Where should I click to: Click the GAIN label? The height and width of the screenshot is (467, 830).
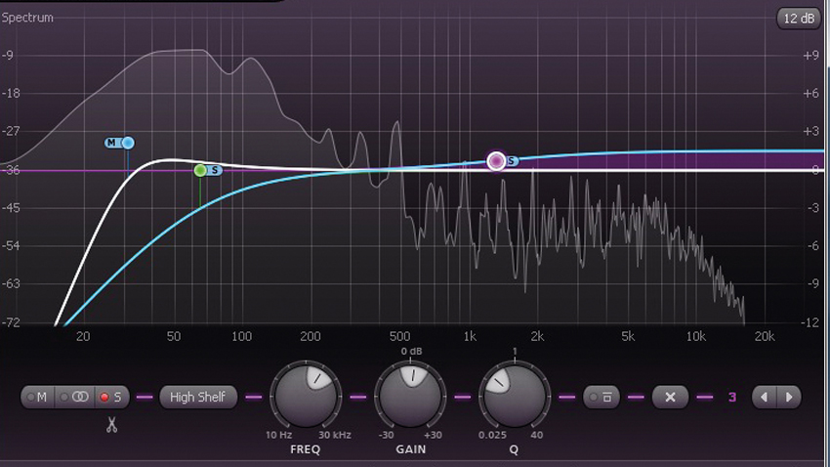click(411, 449)
